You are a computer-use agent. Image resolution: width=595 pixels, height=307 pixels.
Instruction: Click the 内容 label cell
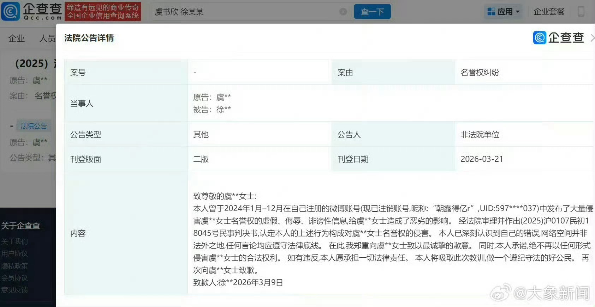pyautogui.click(x=126, y=233)
